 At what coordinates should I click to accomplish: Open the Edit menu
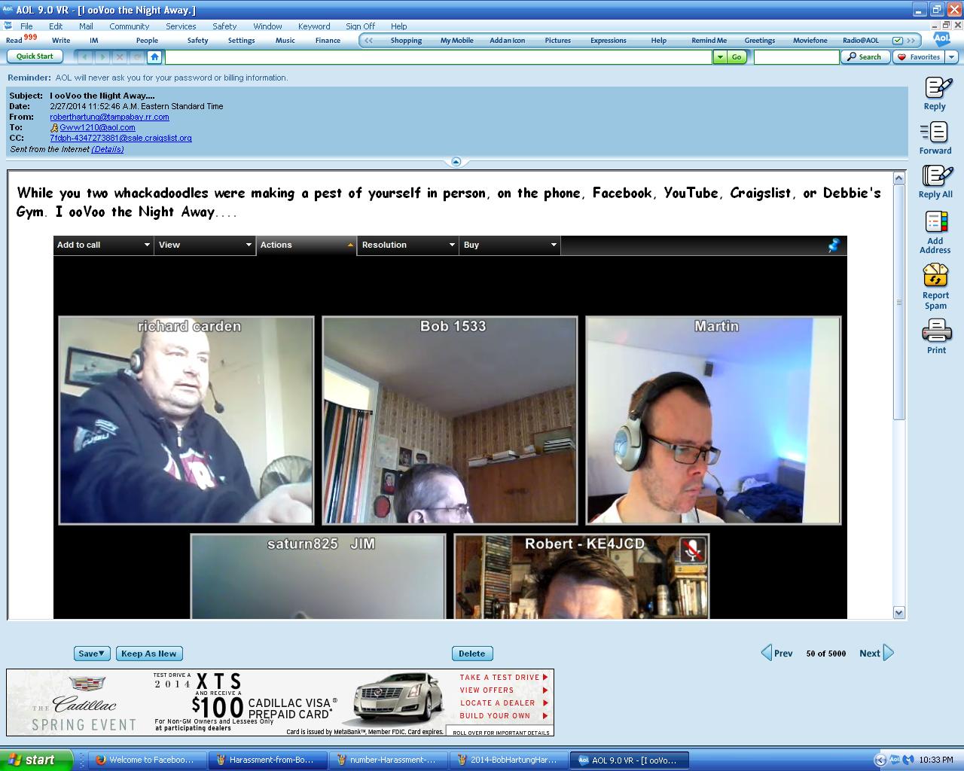point(56,26)
